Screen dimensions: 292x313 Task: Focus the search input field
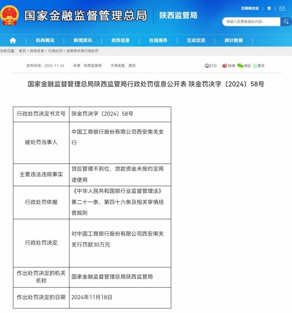pyautogui.click(x=252, y=22)
